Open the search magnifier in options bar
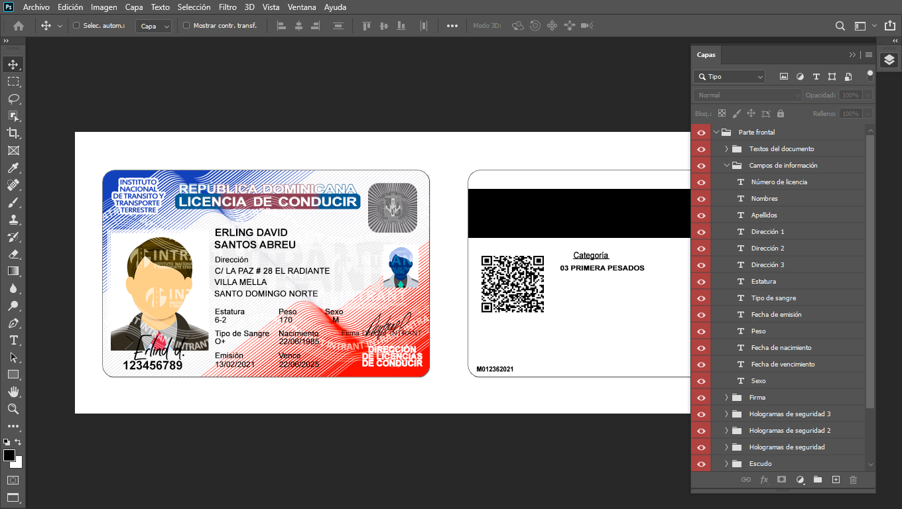Screen dimensions: 902x509 tap(840, 26)
